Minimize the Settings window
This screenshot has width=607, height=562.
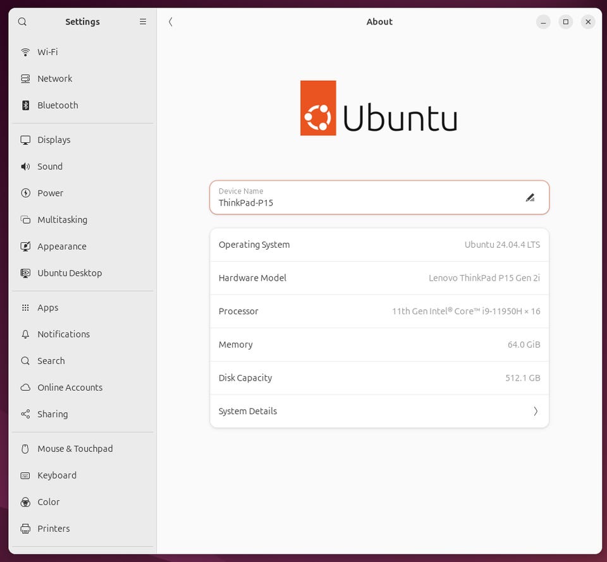543,22
